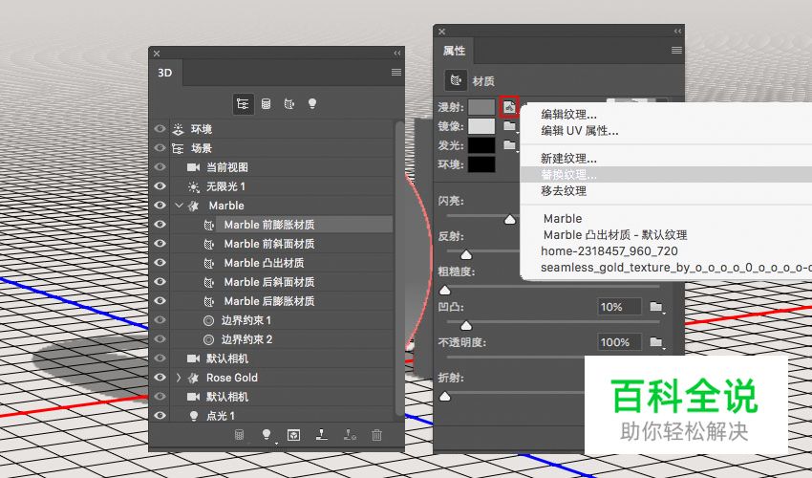Select 当前视图 camera item
Image resolution: width=812 pixels, height=478 pixels.
[x=227, y=167]
